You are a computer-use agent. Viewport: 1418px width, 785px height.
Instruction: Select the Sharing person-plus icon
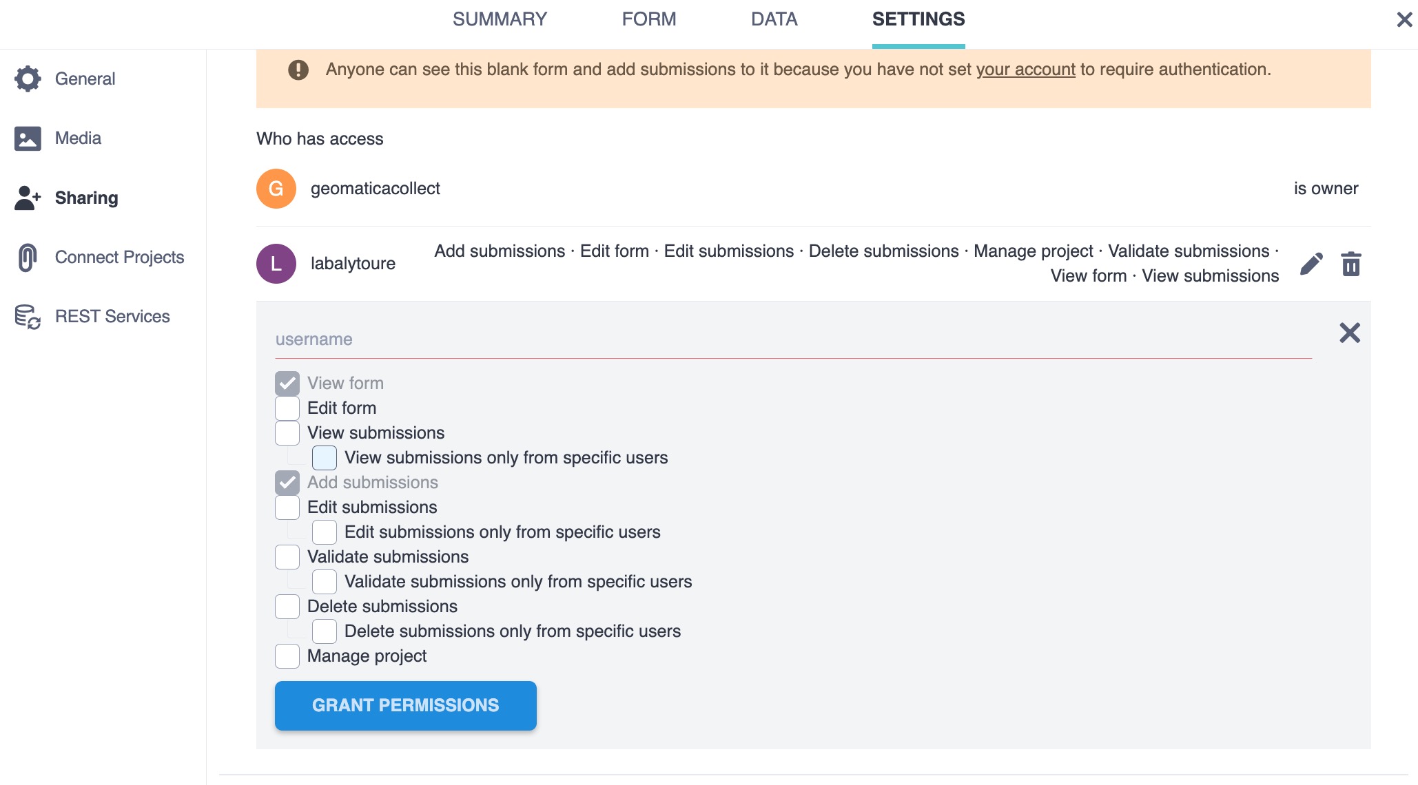coord(28,198)
